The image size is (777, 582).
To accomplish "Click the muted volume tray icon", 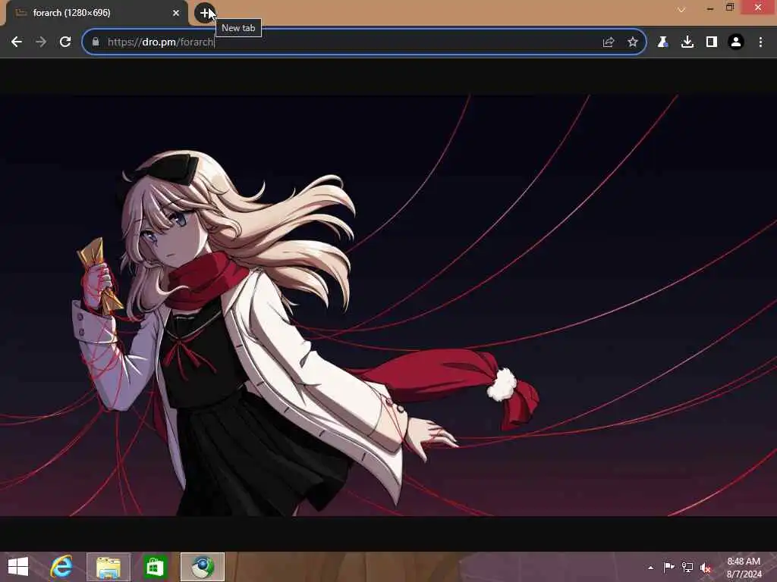I will [706, 568].
